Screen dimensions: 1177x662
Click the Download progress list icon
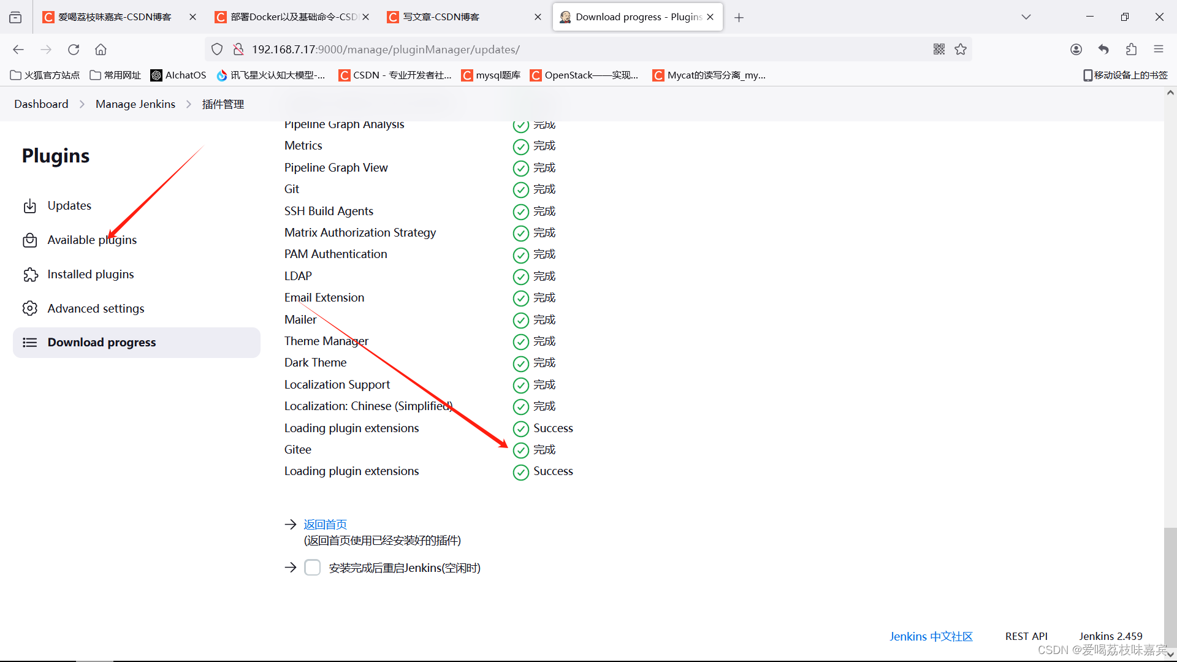click(x=30, y=343)
